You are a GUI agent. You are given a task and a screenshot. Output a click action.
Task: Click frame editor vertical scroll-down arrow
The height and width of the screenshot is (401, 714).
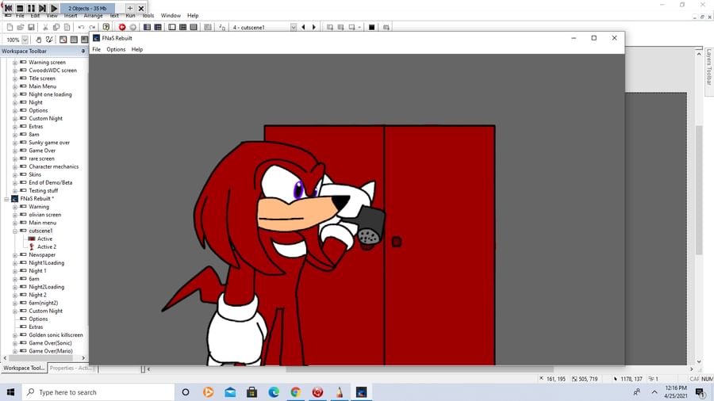coord(699,362)
